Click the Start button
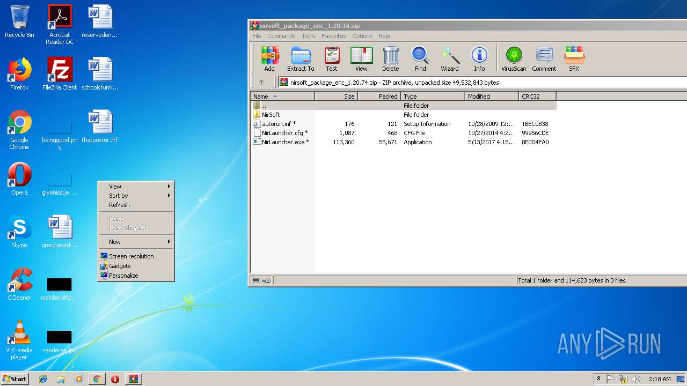The width and height of the screenshot is (687, 386). (x=14, y=379)
